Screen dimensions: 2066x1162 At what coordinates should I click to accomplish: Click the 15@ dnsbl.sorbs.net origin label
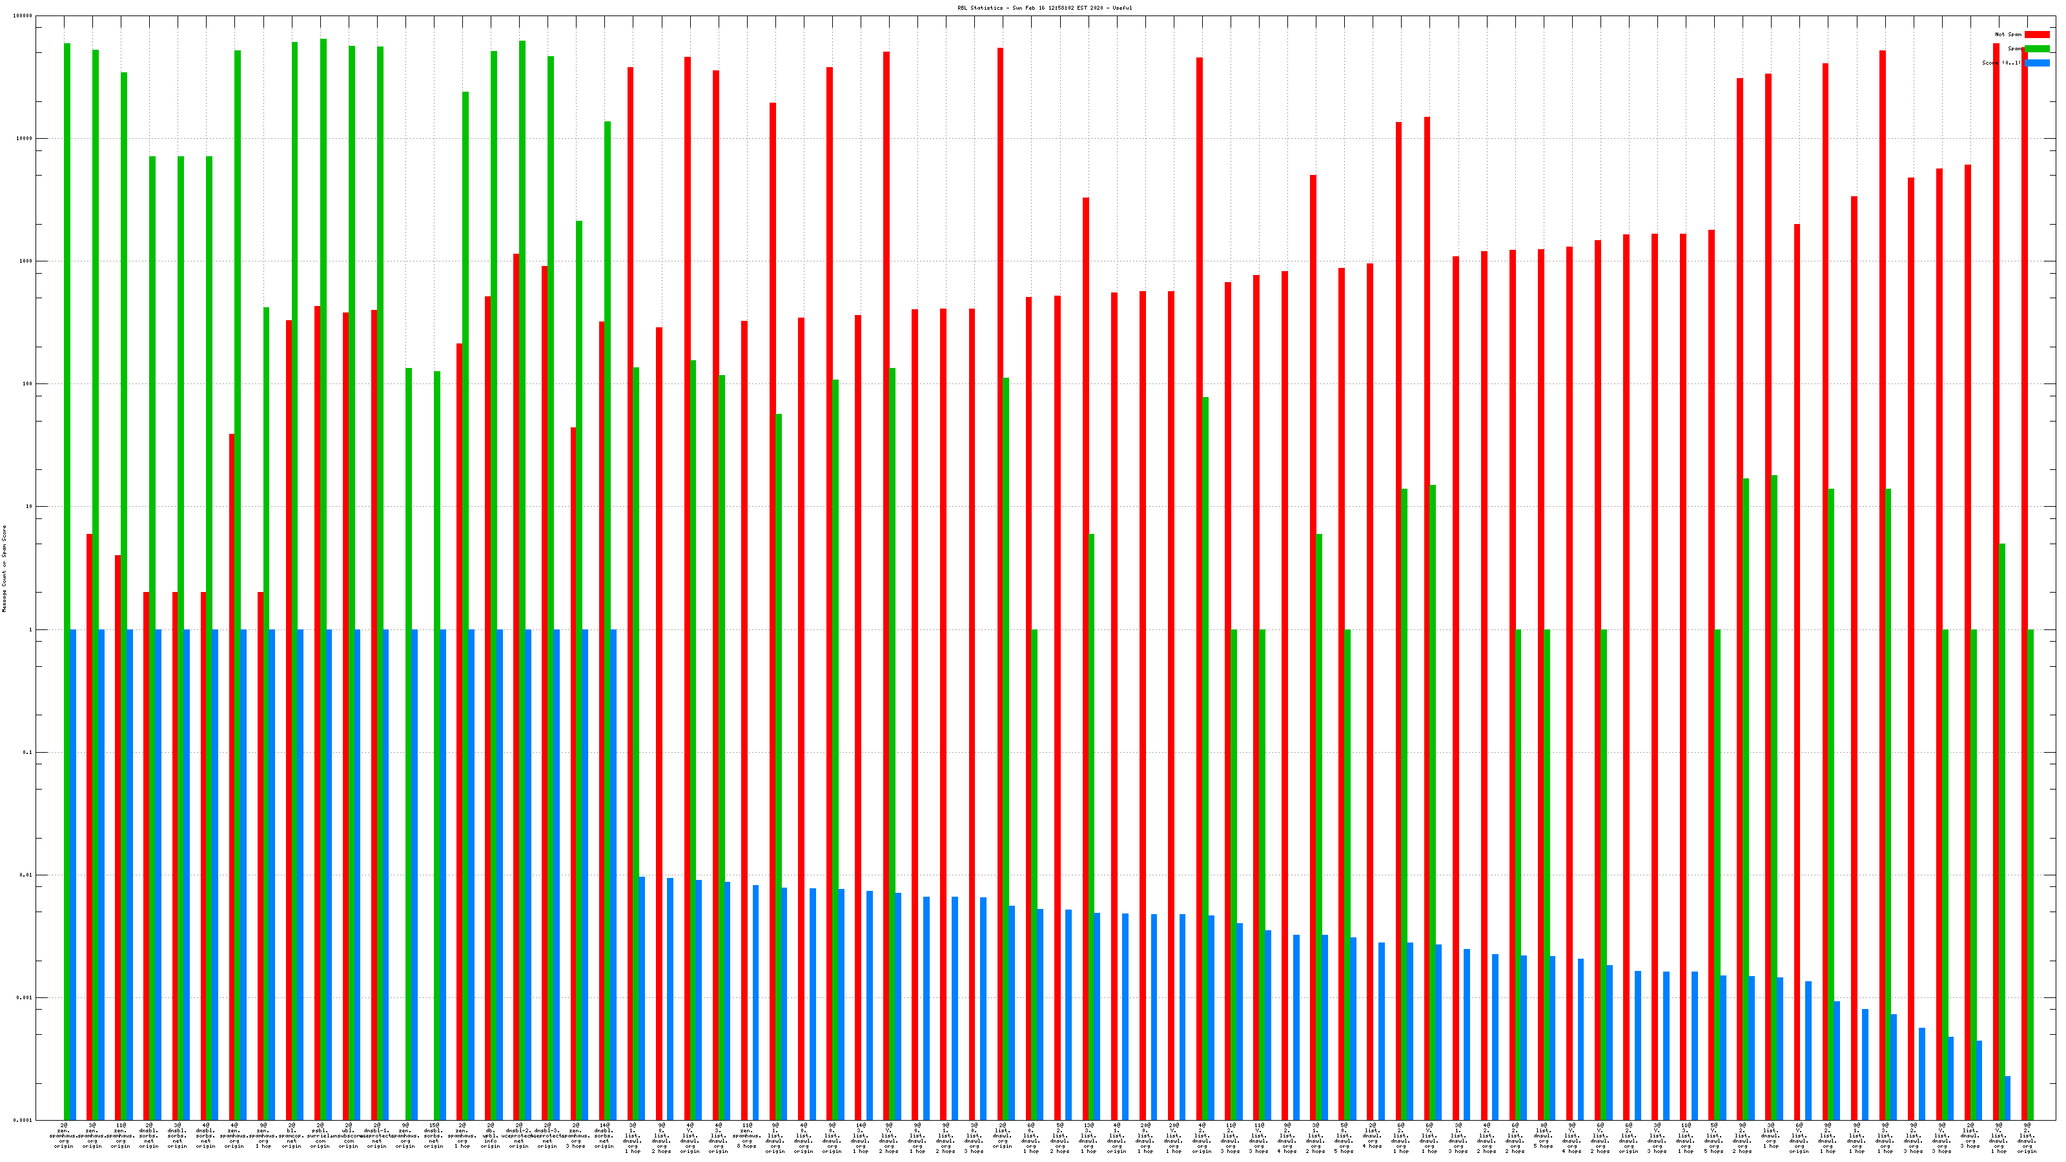point(433,1136)
